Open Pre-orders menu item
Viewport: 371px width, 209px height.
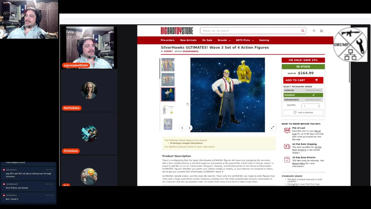coord(168,40)
